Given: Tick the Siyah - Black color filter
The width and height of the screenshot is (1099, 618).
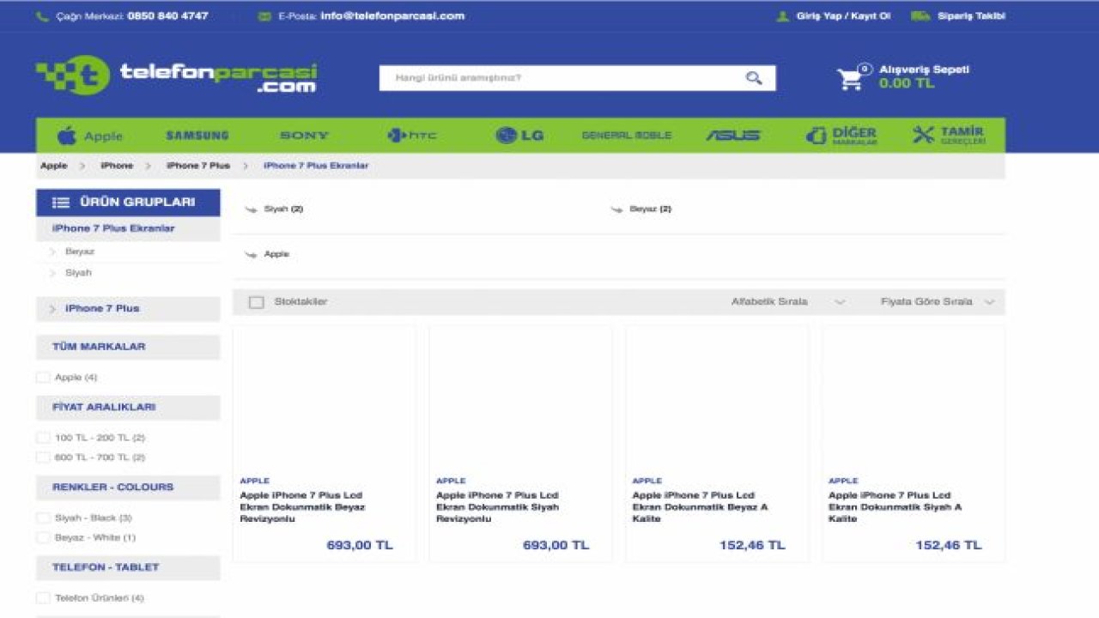Looking at the screenshot, I should click(43, 518).
